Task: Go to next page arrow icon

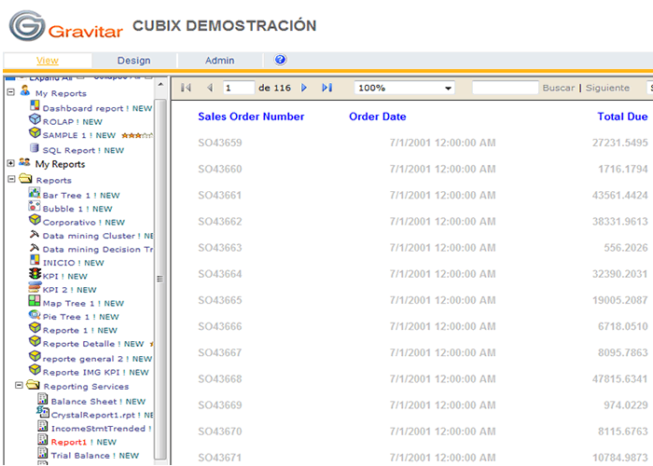Action: (x=304, y=88)
